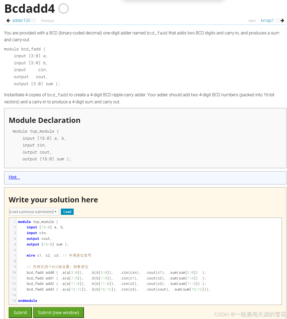Click the Submit button

point(20,312)
